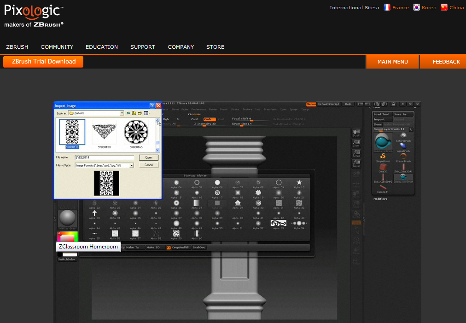Toggle the Zadd mode button

[x=195, y=119]
